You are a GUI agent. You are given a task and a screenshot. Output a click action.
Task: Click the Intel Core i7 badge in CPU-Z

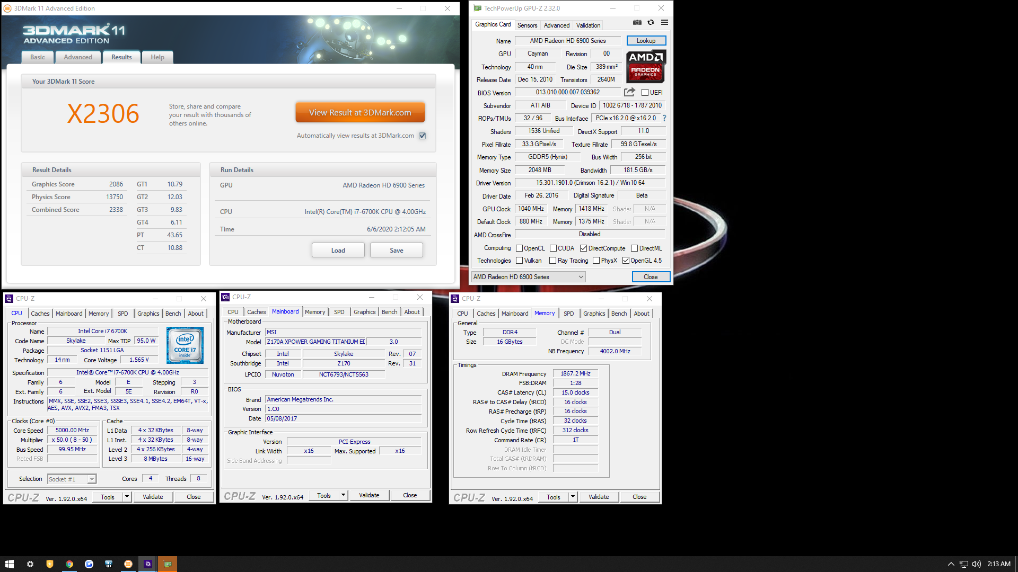coord(185,345)
